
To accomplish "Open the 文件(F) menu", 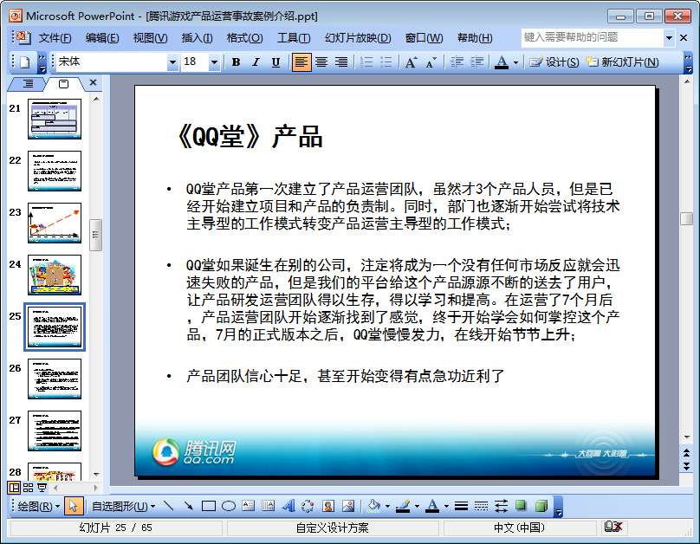I will pos(55,38).
